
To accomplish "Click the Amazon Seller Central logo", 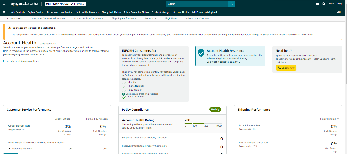I will click(25, 4).
